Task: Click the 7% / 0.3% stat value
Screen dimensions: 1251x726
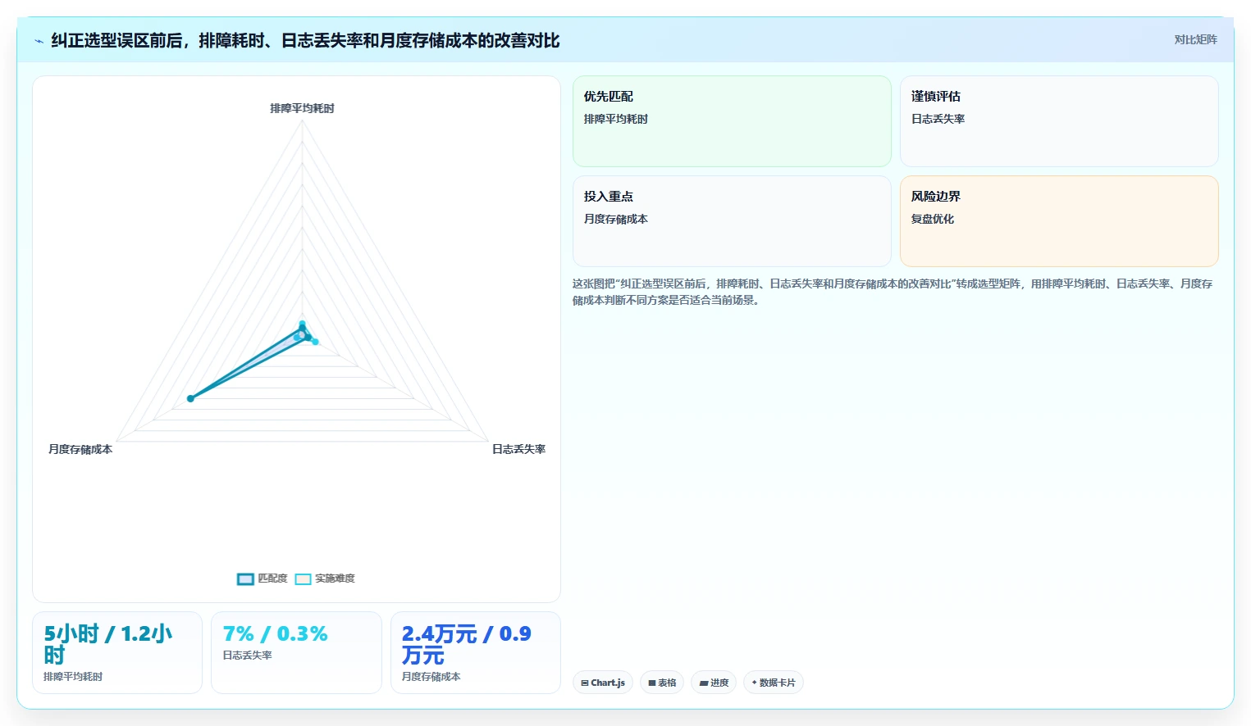Action: tap(275, 634)
